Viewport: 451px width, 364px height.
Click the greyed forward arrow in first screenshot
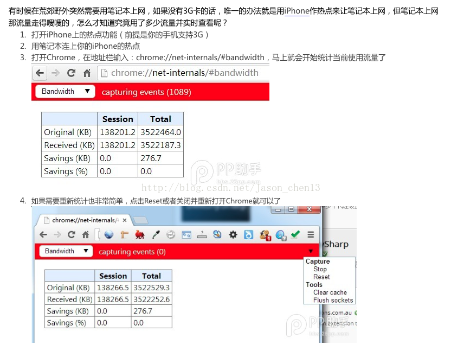pyautogui.click(x=55, y=73)
